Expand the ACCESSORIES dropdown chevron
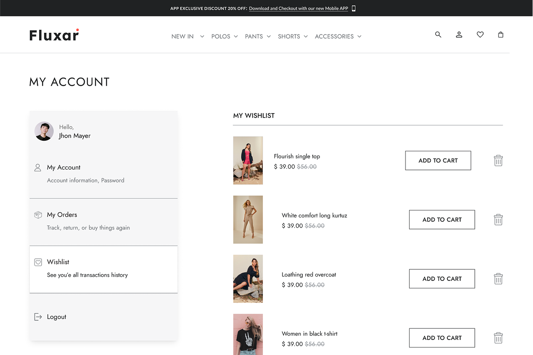533x355 pixels. (x=359, y=36)
